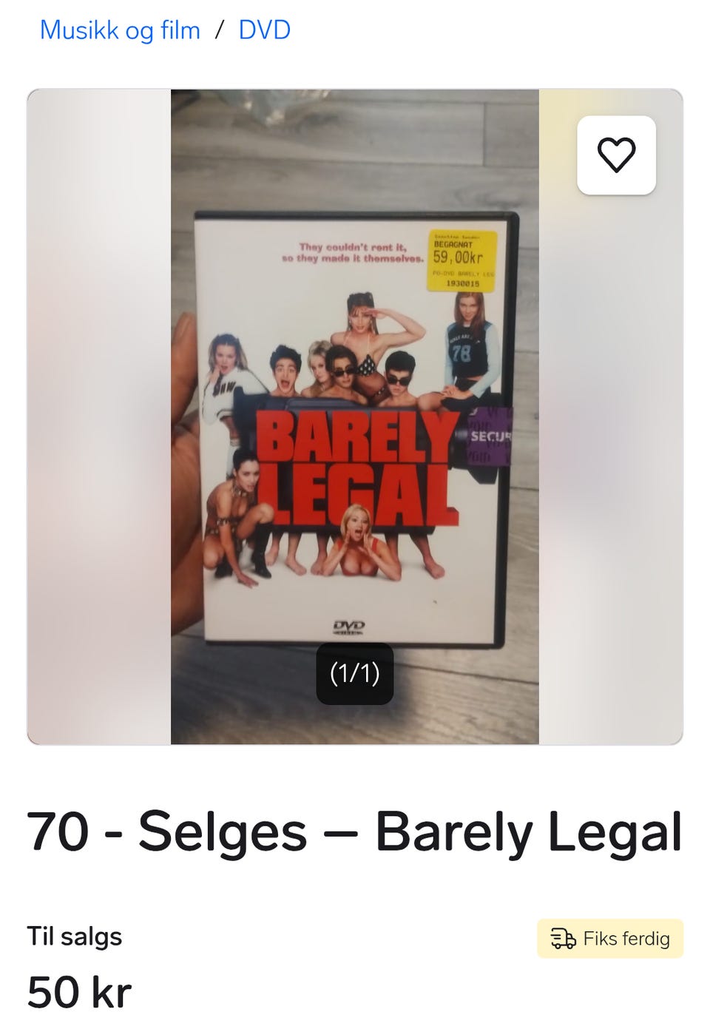Click the delivery truck icon in Fiks ferdig
The width and height of the screenshot is (710, 1026).
pos(563,939)
